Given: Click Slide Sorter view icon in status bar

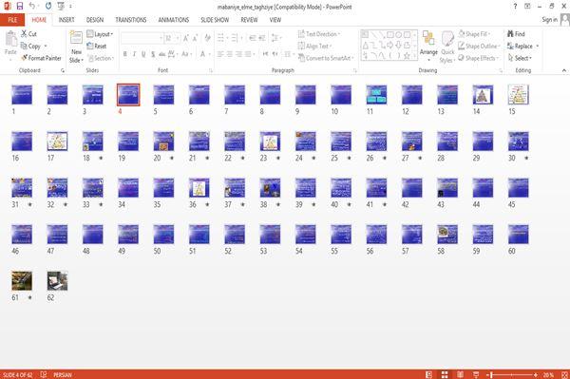Looking at the screenshot, I should (x=445, y=374).
